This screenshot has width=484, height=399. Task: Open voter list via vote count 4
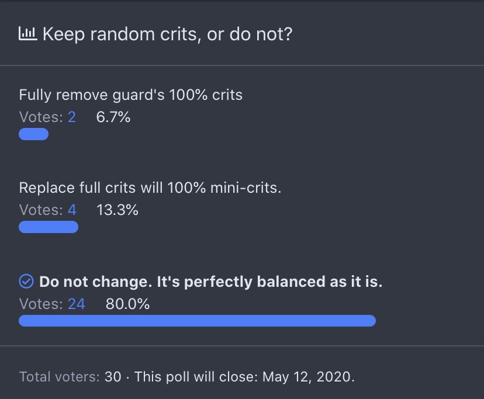coord(72,210)
